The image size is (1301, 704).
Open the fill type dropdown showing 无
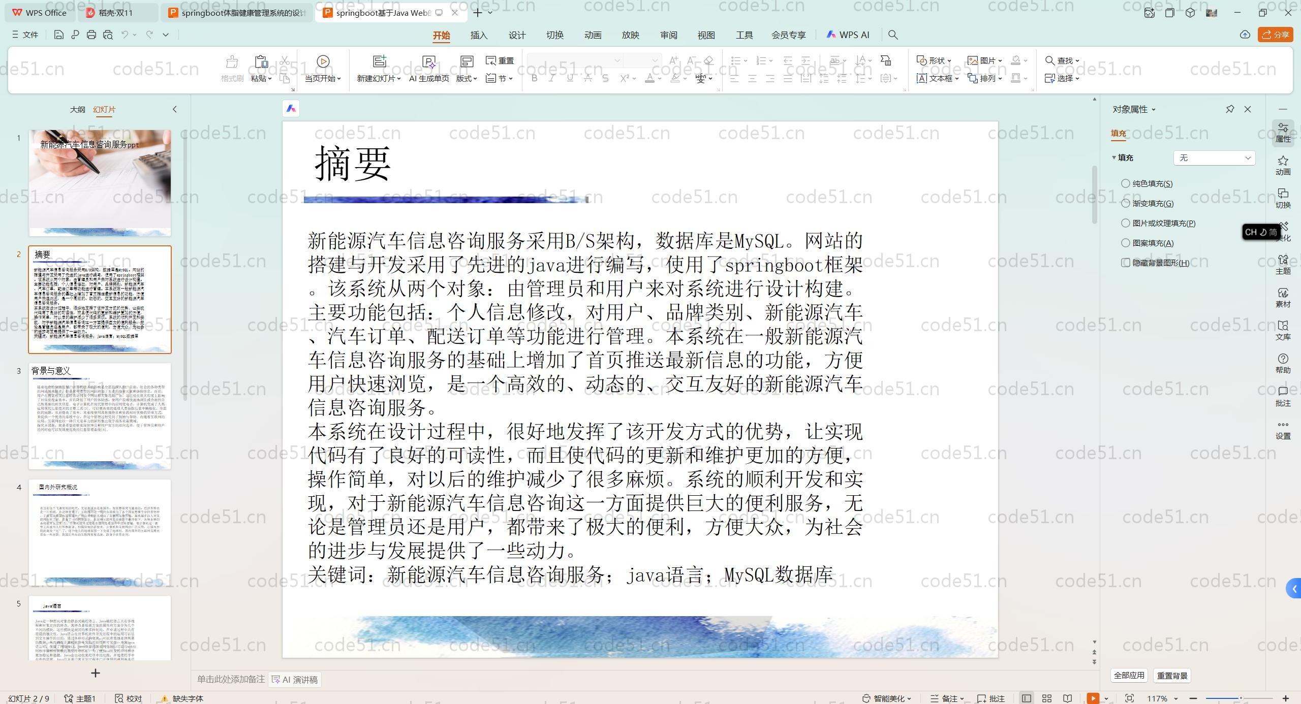(x=1214, y=158)
